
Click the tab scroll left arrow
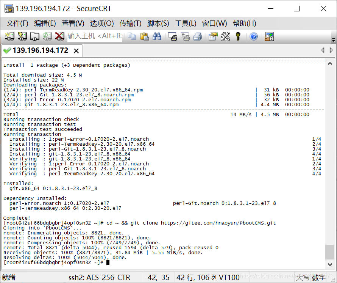point(323,50)
